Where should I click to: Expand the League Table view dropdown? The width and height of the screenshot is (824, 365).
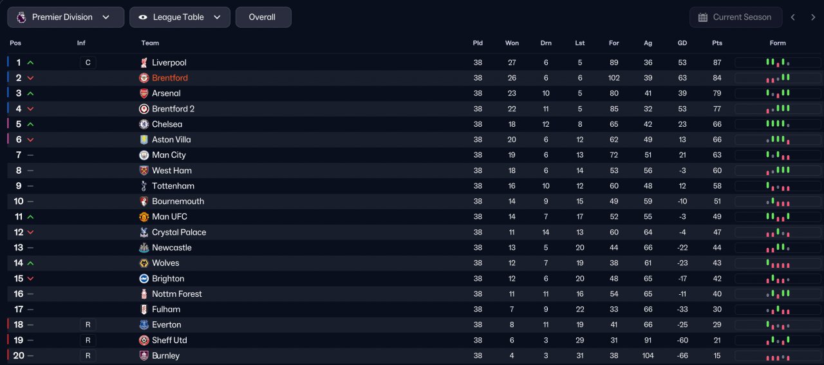point(180,17)
